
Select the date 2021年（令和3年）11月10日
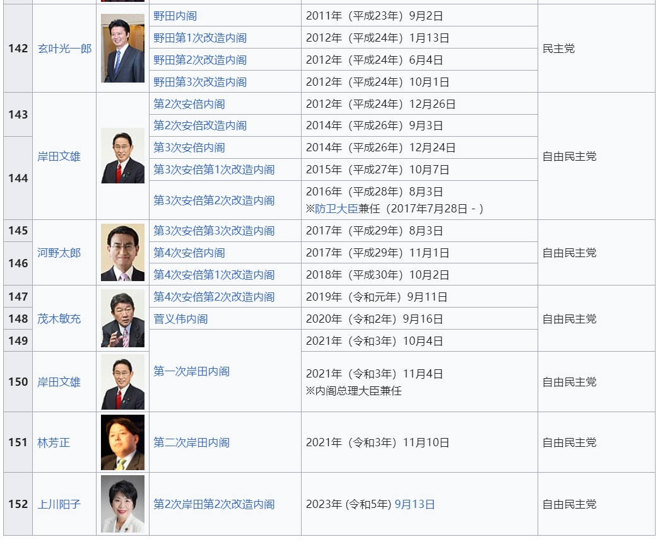377,442
